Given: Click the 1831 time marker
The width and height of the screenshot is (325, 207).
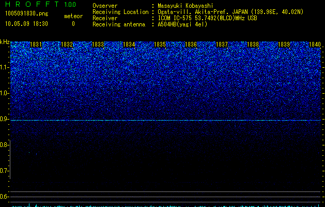Looking at the screenshot, I should click(x=36, y=45).
